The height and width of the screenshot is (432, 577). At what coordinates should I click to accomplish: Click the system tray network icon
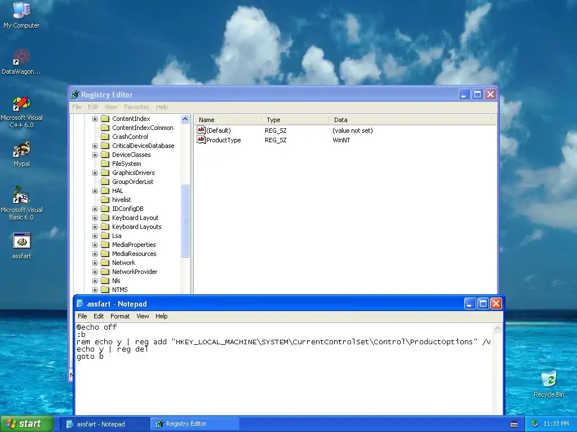[535, 424]
